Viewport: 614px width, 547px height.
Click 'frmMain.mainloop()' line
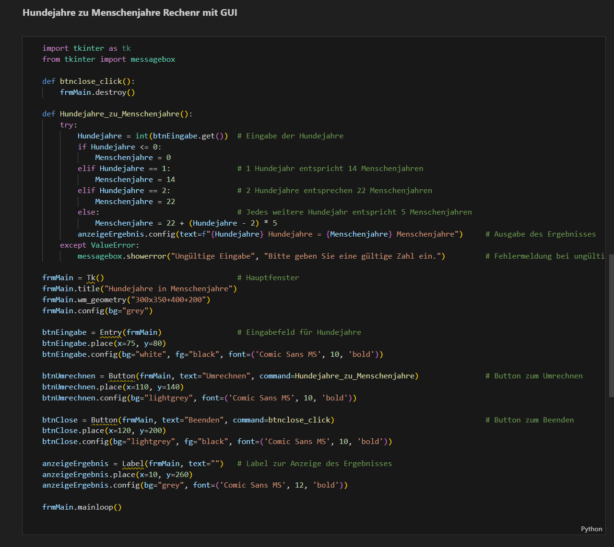pyautogui.click(x=82, y=507)
